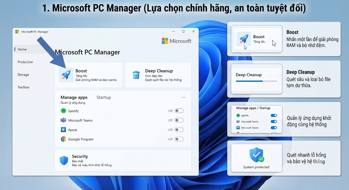349x190 pixels.
Task: Click the Boost title on main window card
Action: point(81,71)
